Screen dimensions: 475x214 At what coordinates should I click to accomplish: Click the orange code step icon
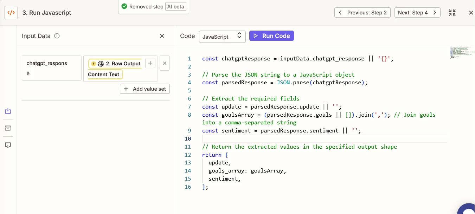tap(11, 13)
